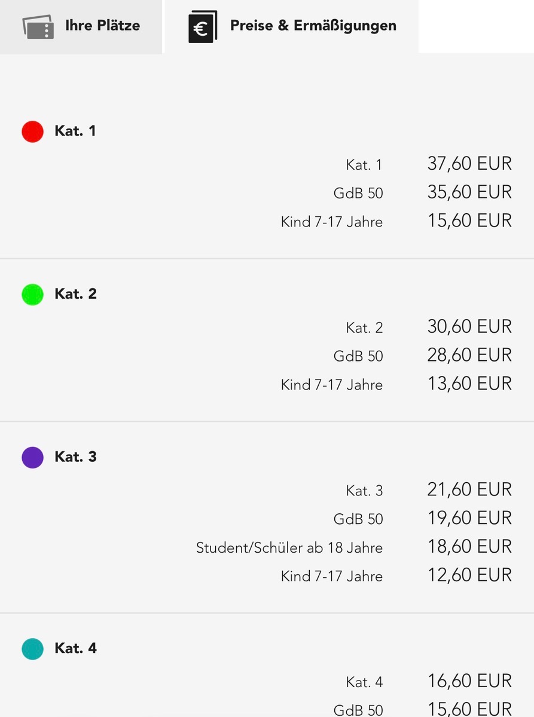Pick the 30,60 EUR Kat. 2 price
Viewport: 534px width, 717px height.
pos(469,327)
